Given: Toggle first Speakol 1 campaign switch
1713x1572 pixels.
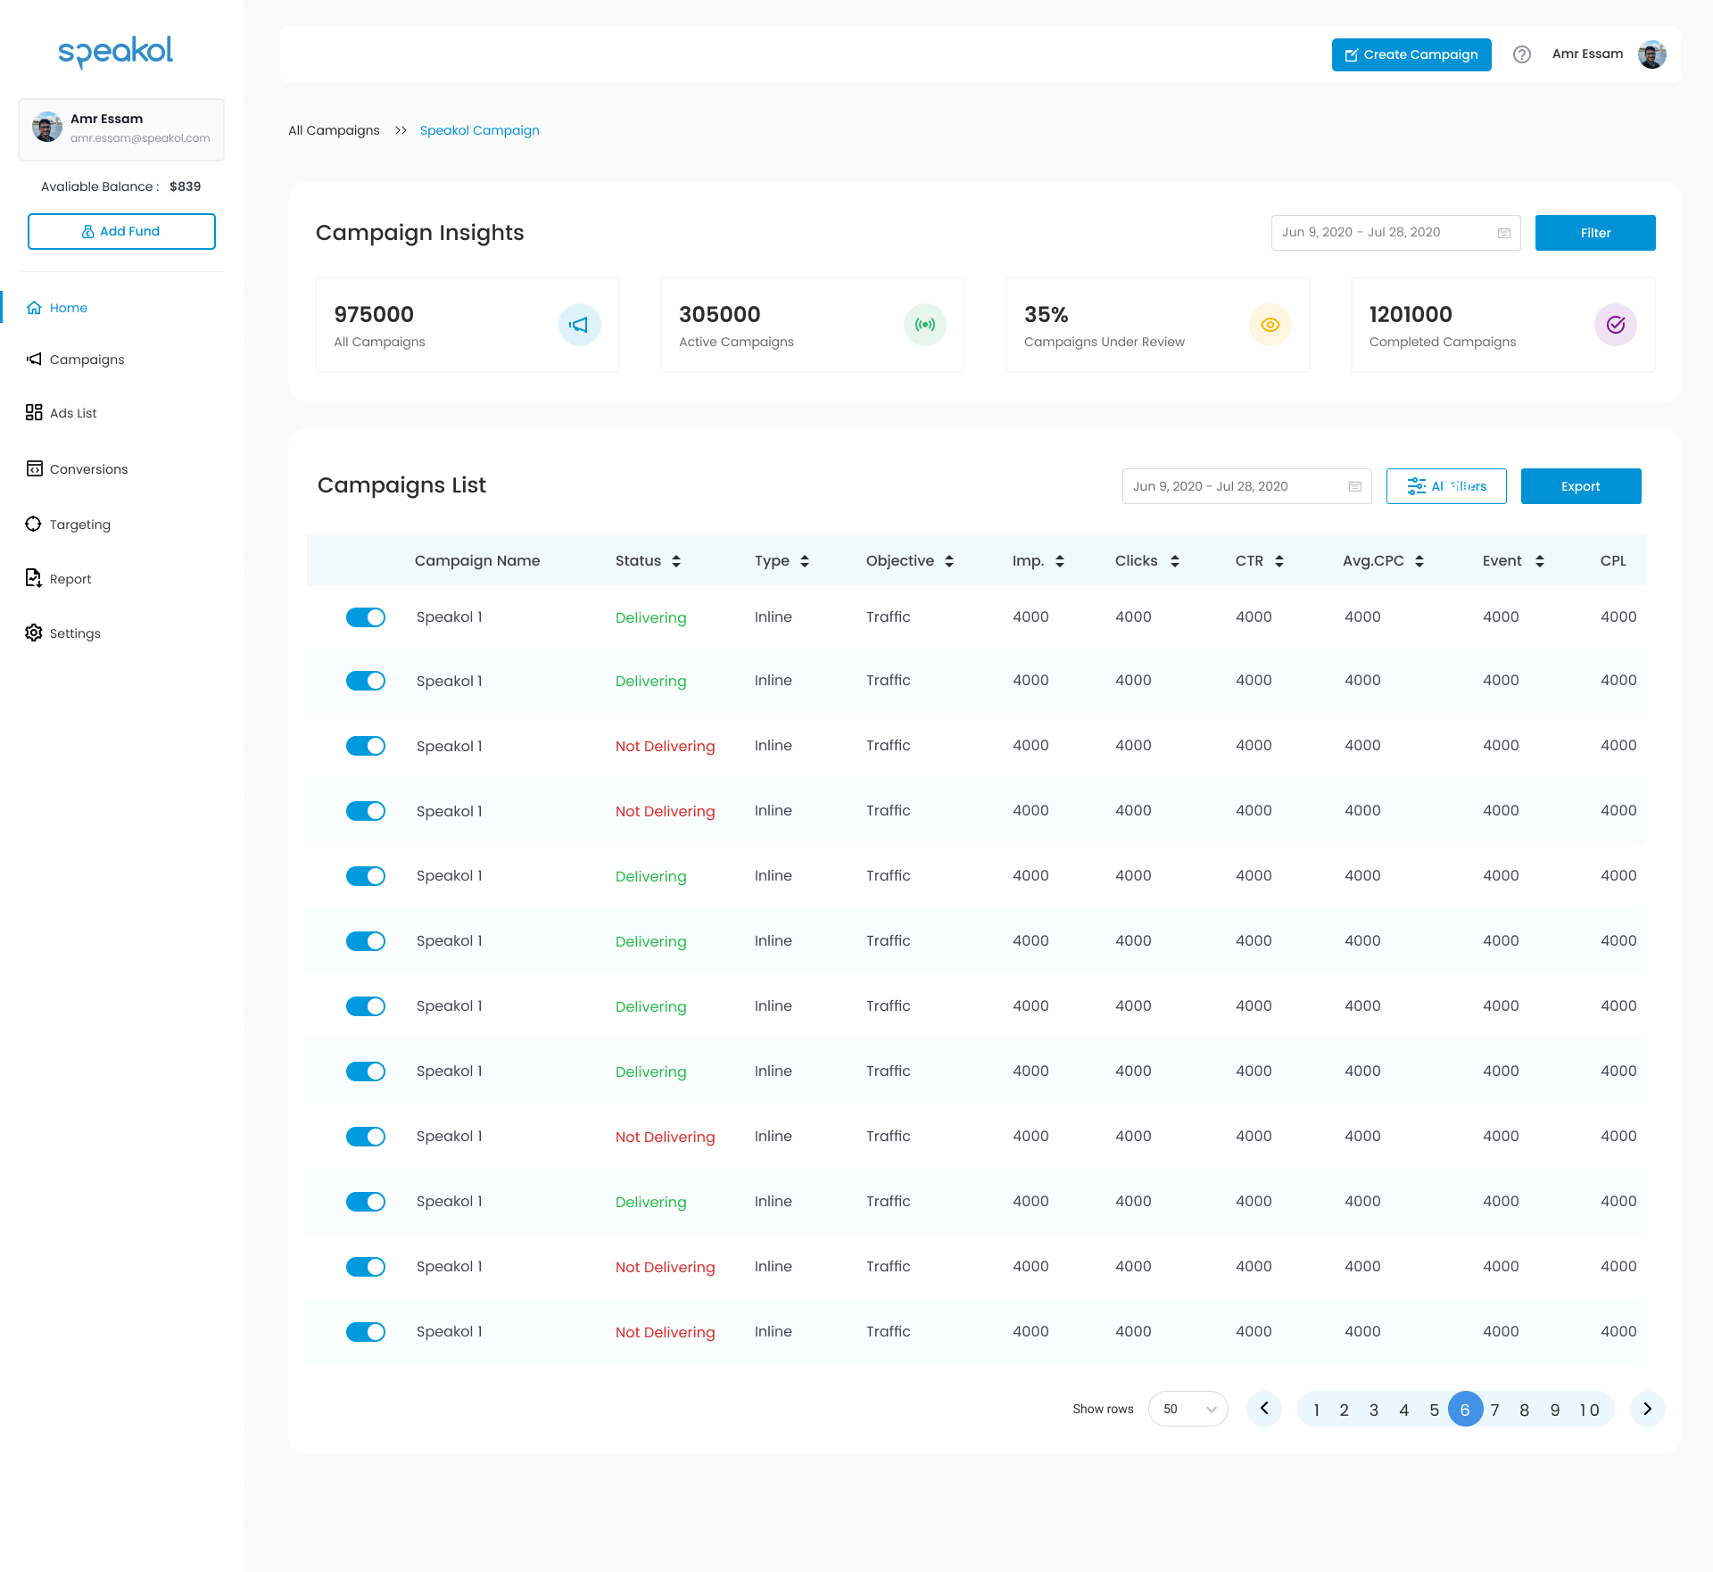Looking at the screenshot, I should coord(366,617).
